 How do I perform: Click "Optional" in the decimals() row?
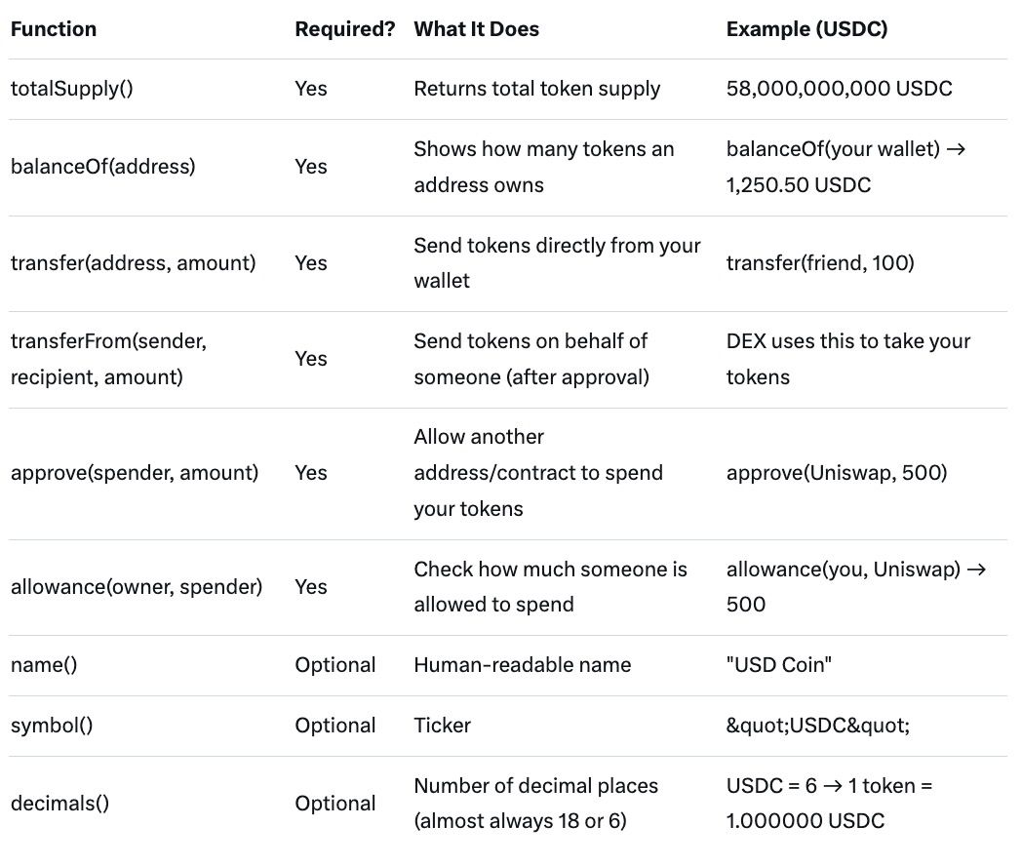pyautogui.click(x=334, y=804)
